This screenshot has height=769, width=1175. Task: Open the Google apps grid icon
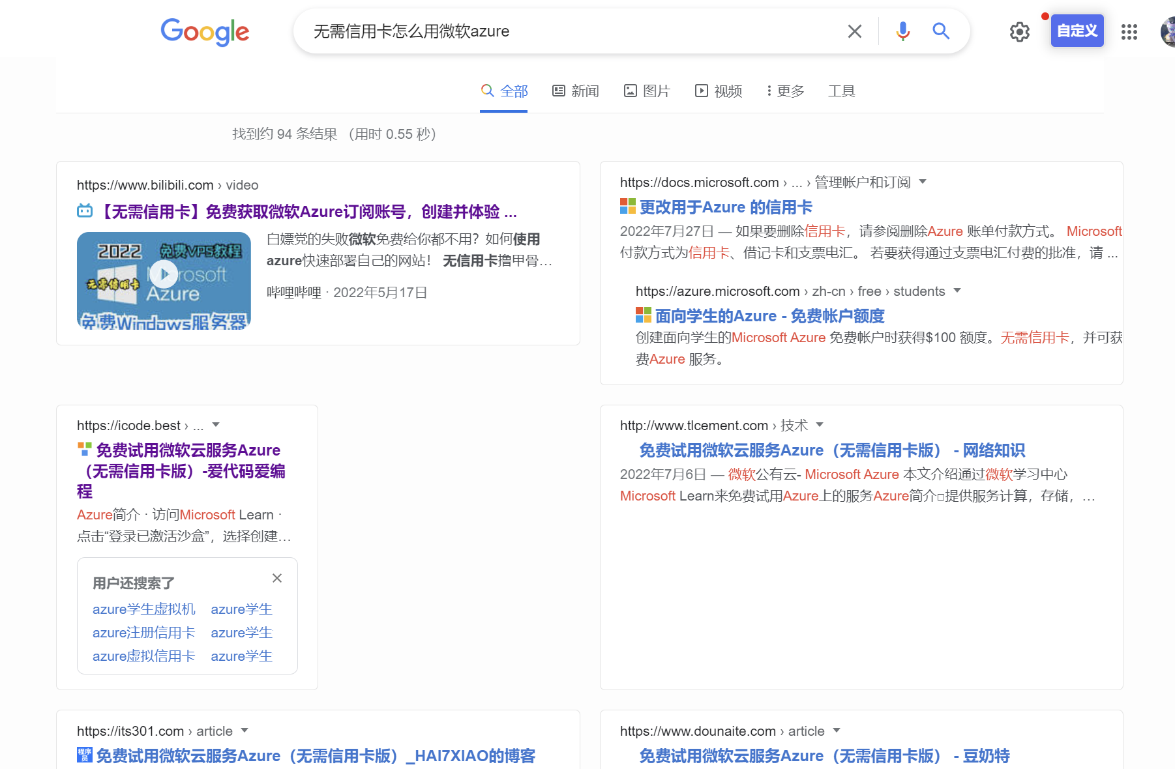[x=1129, y=32]
